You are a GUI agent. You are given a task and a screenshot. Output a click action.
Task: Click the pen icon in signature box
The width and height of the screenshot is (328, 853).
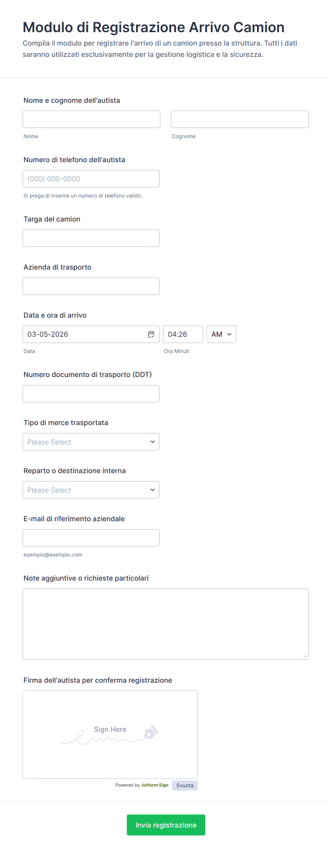151,732
